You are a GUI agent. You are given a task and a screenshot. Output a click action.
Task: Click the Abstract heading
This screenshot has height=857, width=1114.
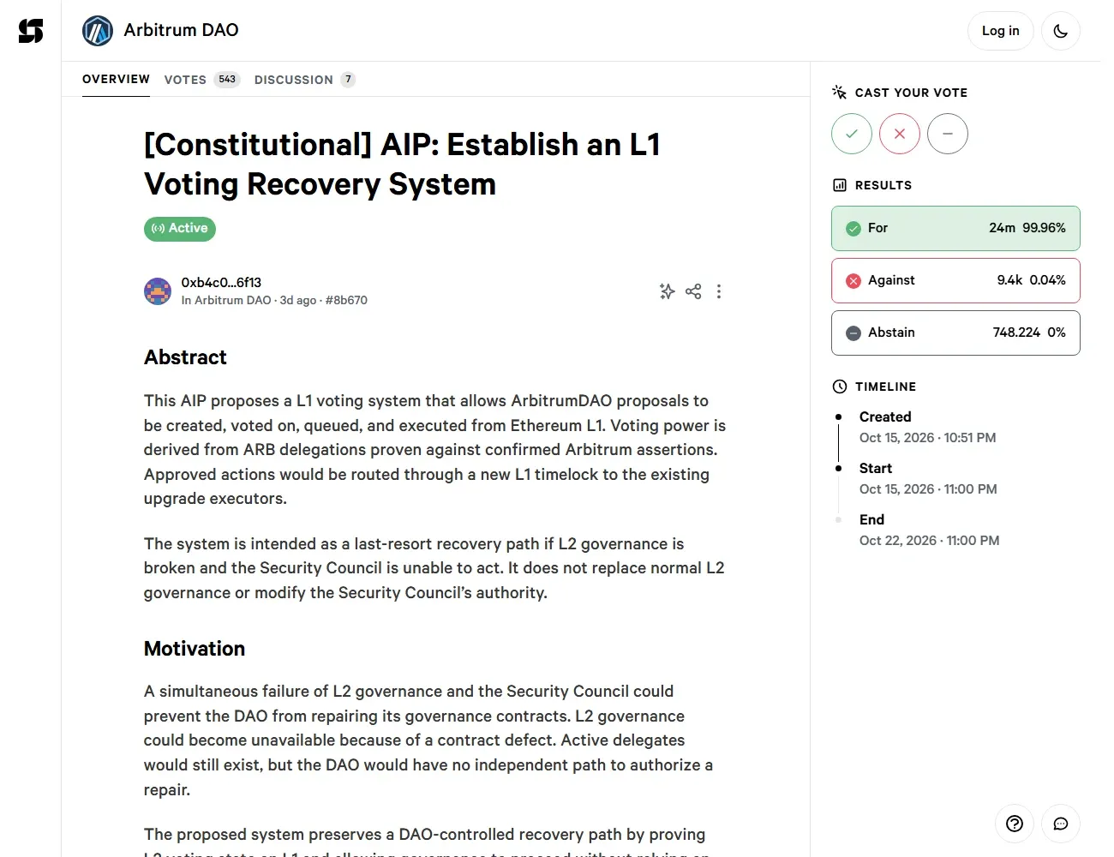(185, 357)
